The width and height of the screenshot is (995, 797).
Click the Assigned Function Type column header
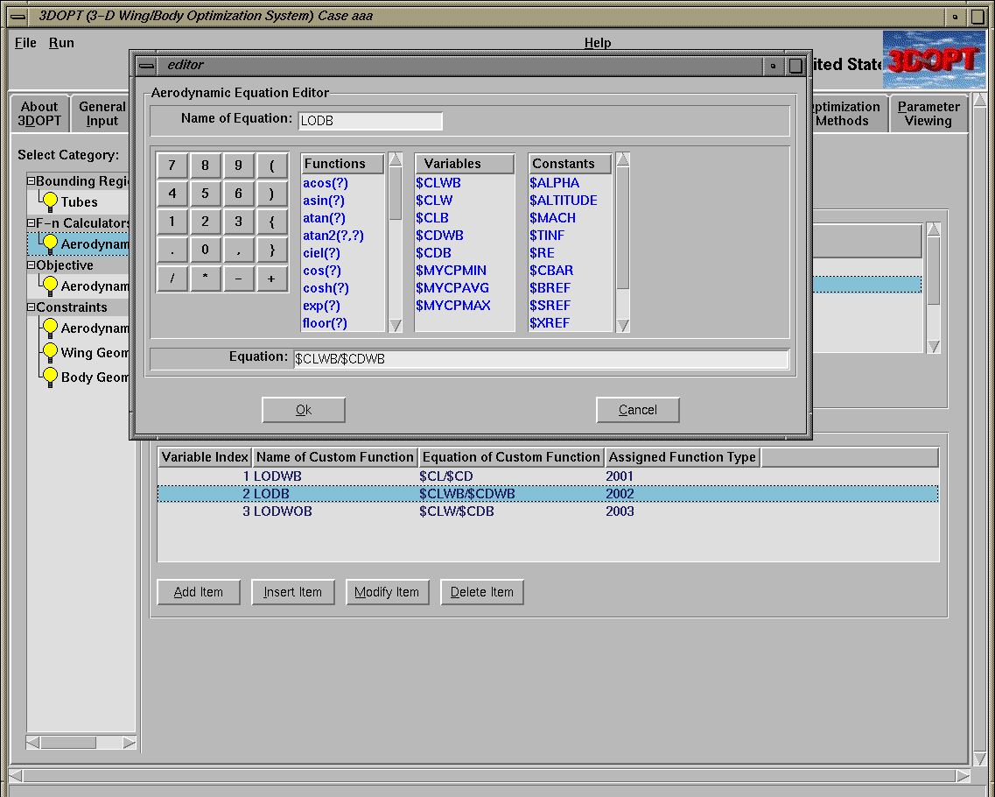683,457
